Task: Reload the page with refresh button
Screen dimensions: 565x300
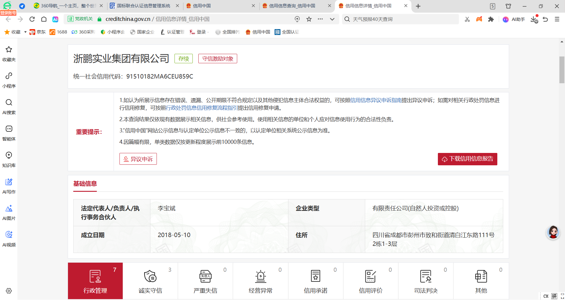Action: click(x=32, y=19)
